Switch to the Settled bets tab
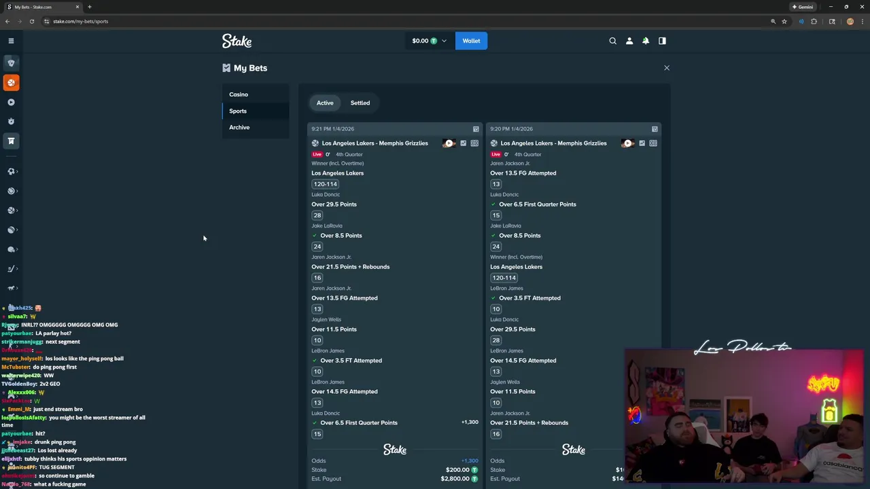This screenshot has width=870, height=489. (x=360, y=103)
